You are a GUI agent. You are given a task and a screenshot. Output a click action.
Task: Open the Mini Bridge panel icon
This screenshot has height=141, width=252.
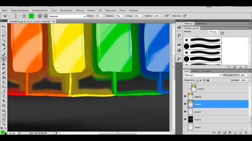click(x=179, y=27)
